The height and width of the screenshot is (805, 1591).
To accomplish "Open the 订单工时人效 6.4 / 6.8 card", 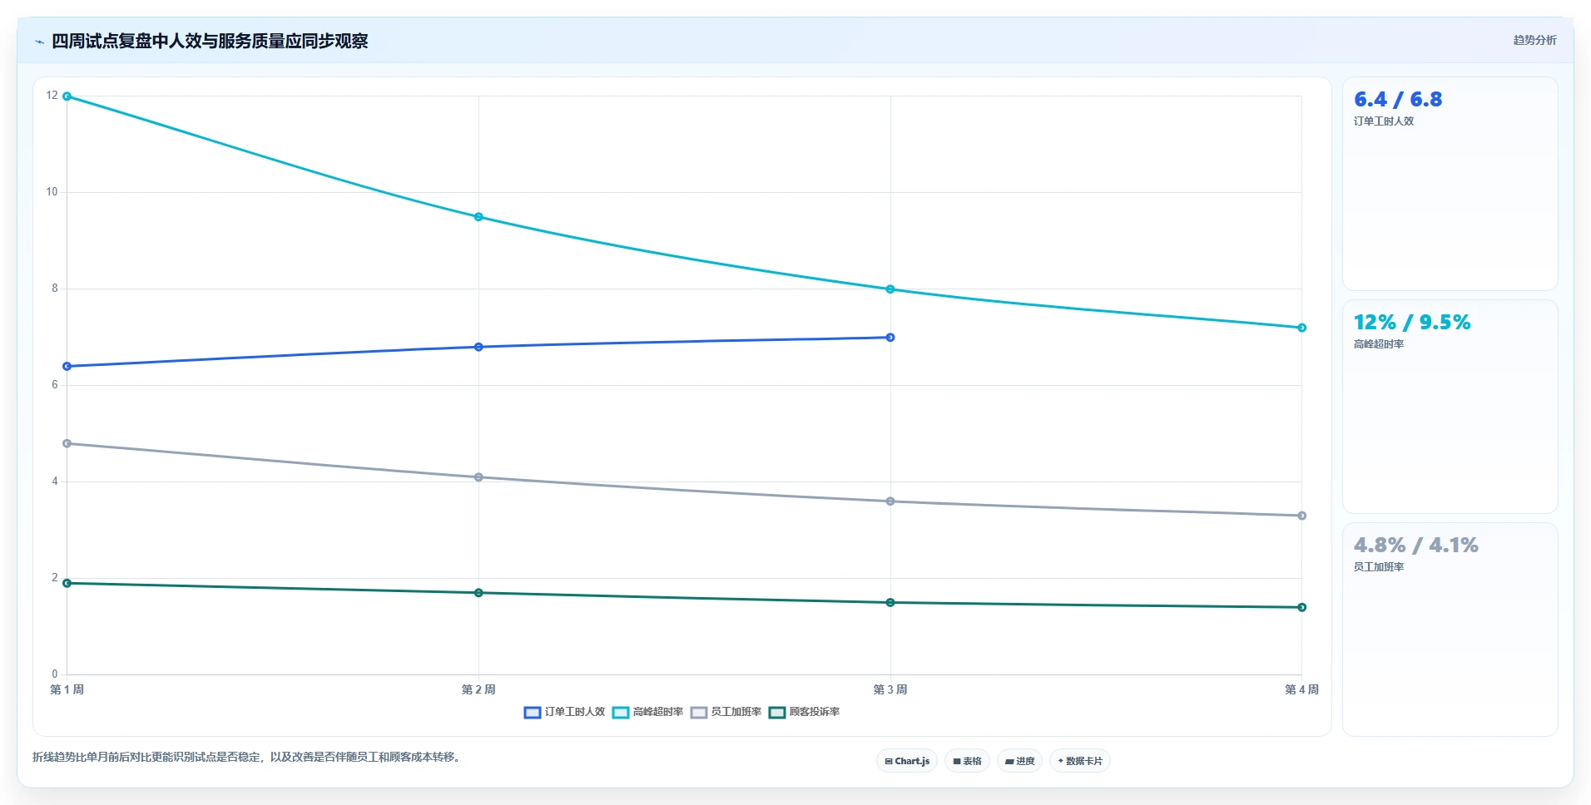I will tap(1450, 184).
